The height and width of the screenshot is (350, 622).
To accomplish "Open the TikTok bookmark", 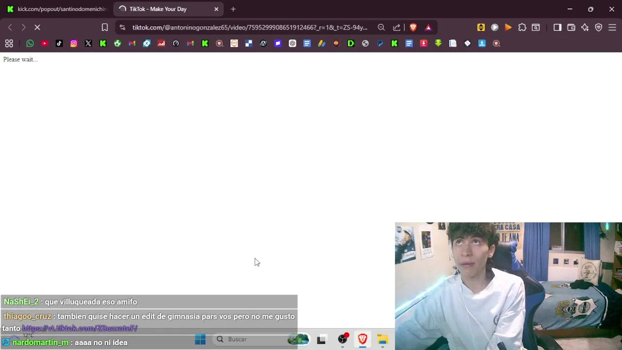I will (59, 43).
